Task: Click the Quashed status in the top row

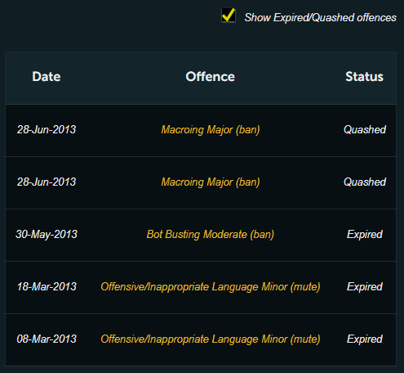Action: (x=365, y=130)
